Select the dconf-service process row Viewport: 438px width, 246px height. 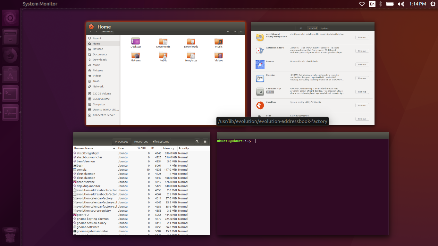(141, 182)
